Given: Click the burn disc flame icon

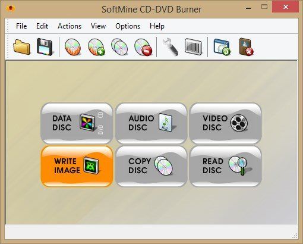Looking at the screenshot, I should coord(72,47).
